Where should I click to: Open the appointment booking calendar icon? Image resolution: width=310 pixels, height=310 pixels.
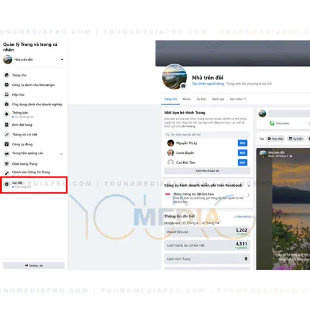[x=168, y=195]
